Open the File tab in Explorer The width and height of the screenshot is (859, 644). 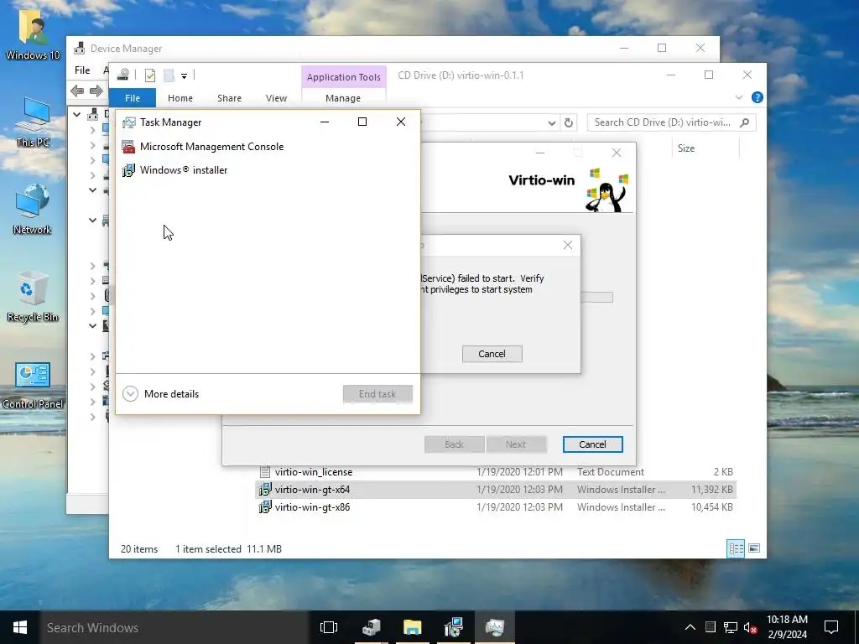click(x=133, y=98)
